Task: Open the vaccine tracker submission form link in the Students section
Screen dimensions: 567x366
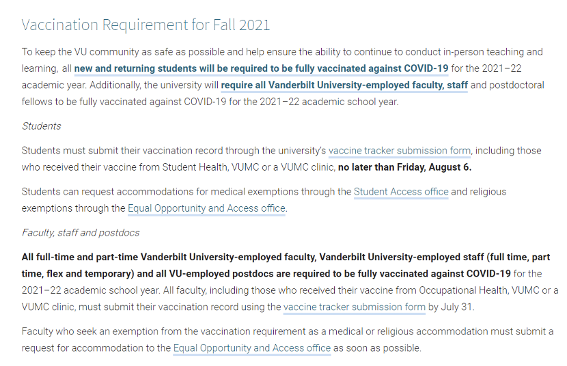Action: pyautogui.click(x=400, y=151)
